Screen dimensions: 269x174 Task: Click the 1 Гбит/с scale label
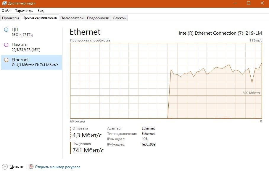256,40
